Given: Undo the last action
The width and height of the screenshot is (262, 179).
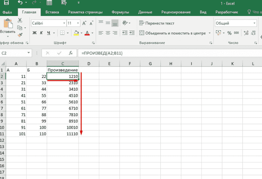Looking at the screenshot, I should (20, 3).
